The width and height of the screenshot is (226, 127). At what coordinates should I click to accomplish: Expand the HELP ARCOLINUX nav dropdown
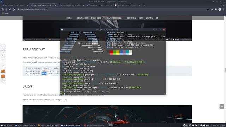115,18
